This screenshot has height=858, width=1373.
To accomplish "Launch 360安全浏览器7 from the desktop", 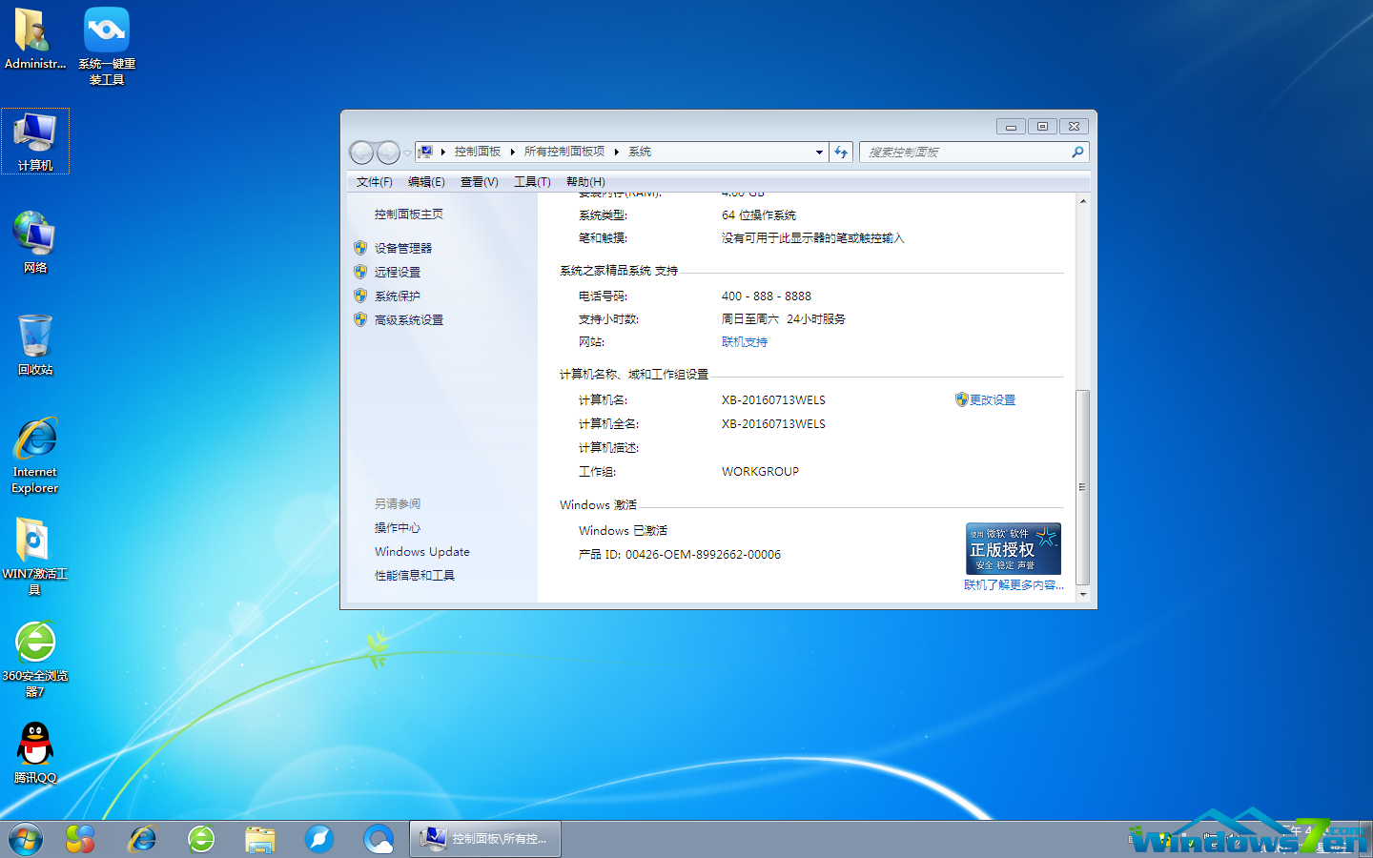I will 35,642.
